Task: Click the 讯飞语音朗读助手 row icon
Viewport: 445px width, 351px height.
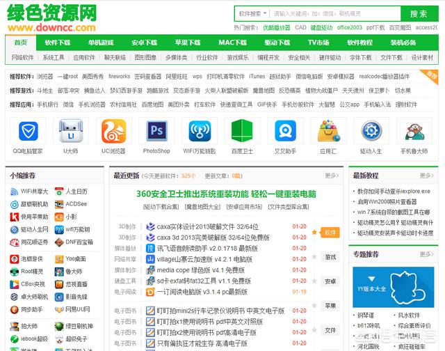Action: [x=150, y=249]
